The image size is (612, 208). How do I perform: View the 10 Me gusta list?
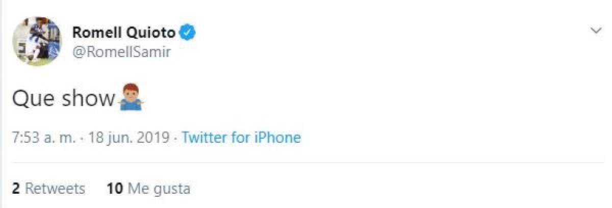pyautogui.click(x=148, y=189)
